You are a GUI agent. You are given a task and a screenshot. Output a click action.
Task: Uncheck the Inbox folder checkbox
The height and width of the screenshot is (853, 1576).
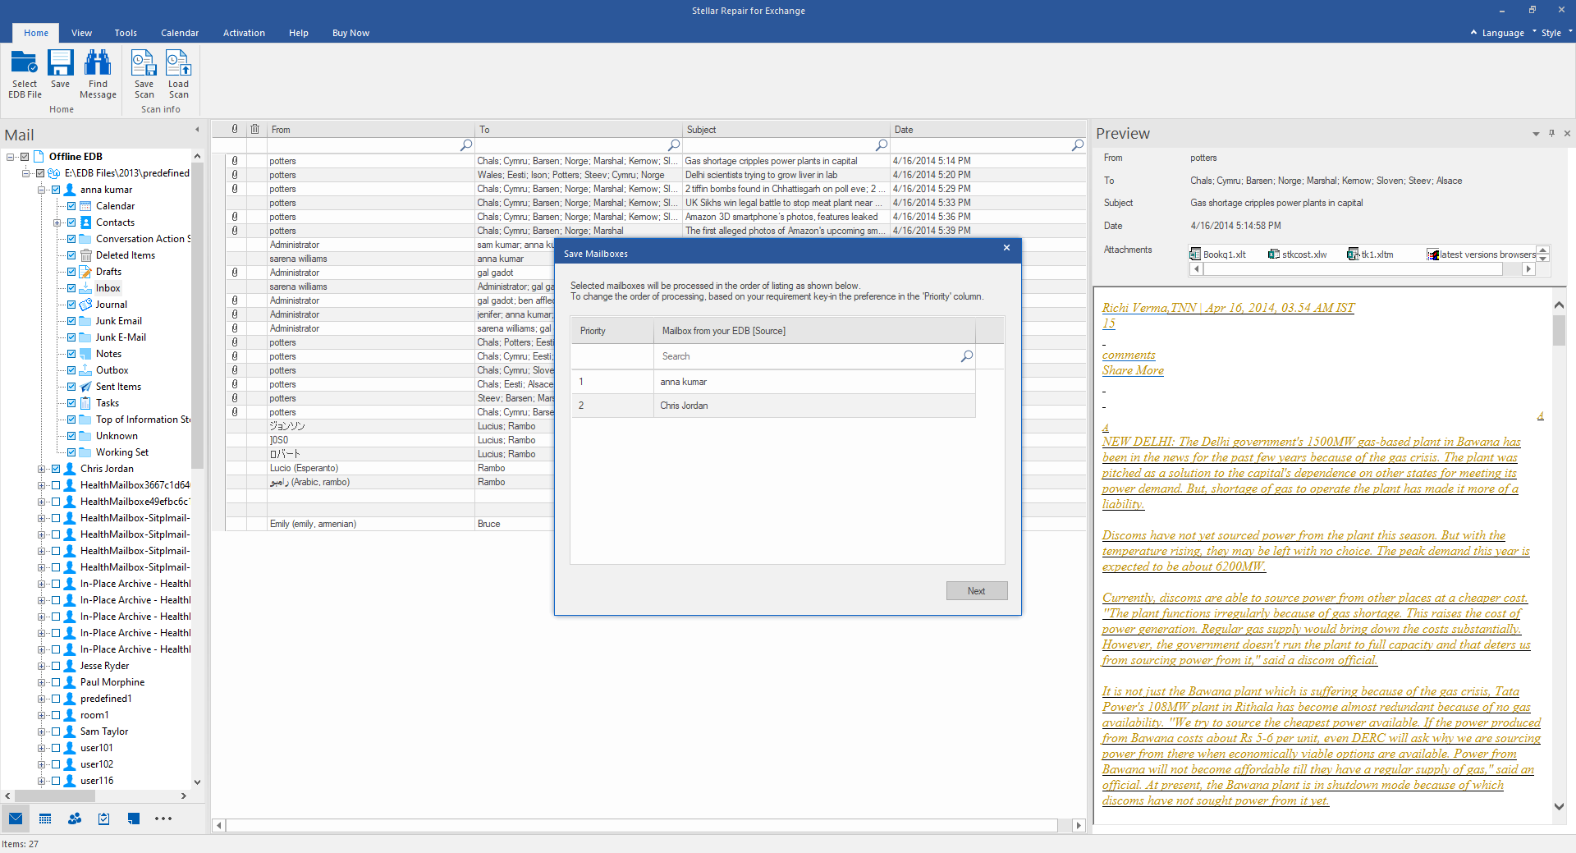coord(71,288)
